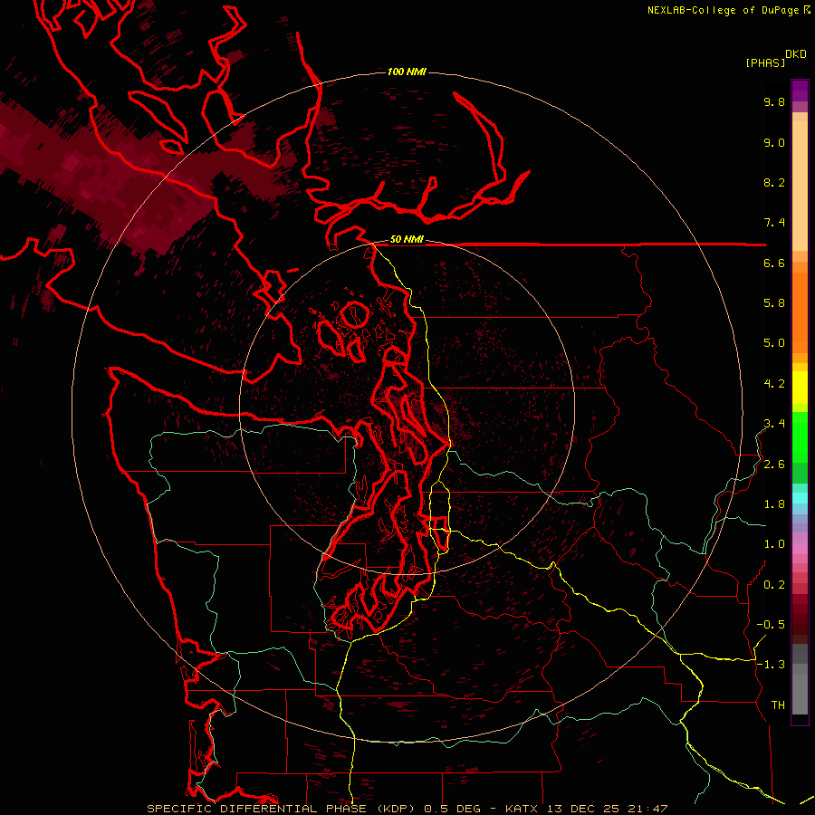Image resolution: width=815 pixels, height=815 pixels.
Task: Click the 1.0 legend value
Action: (774, 544)
